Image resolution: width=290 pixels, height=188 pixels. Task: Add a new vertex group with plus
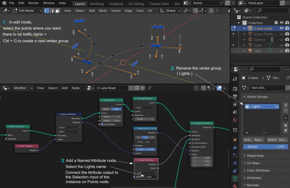286,105
